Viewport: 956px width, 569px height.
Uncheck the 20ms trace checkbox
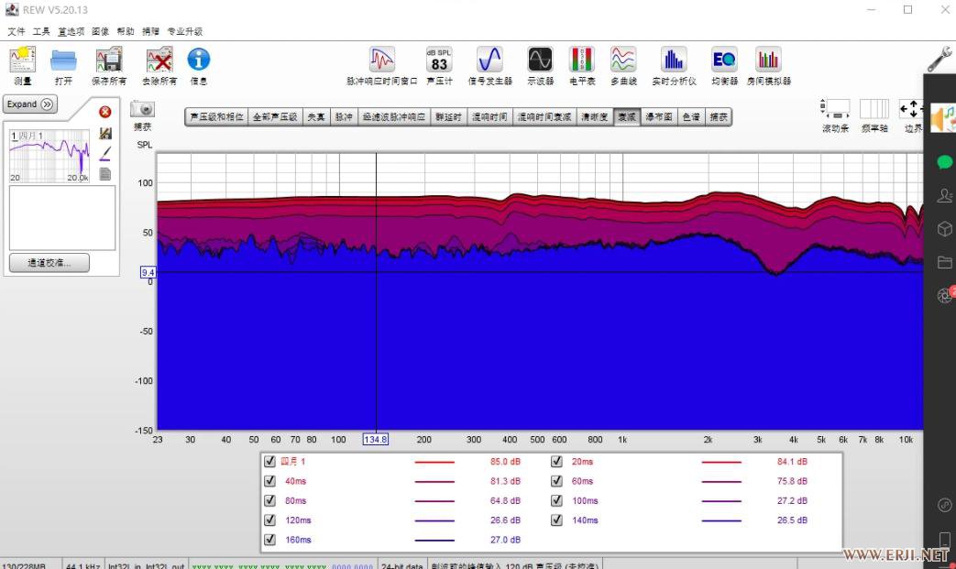point(556,462)
